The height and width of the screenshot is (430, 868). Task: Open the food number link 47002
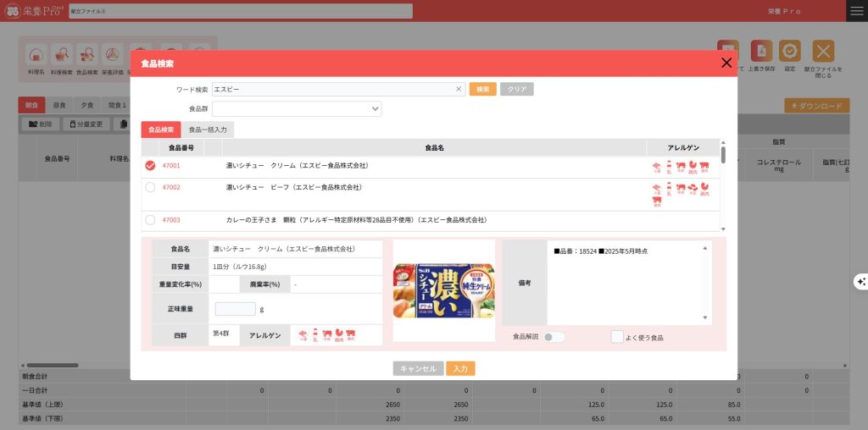pos(171,187)
